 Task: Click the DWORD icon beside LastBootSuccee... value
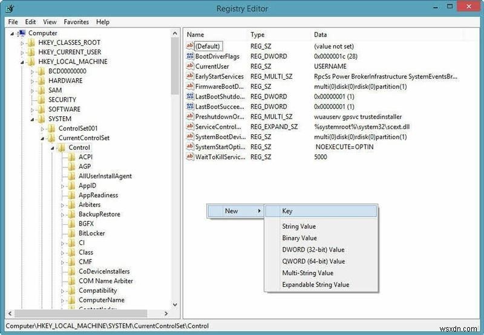(190, 106)
